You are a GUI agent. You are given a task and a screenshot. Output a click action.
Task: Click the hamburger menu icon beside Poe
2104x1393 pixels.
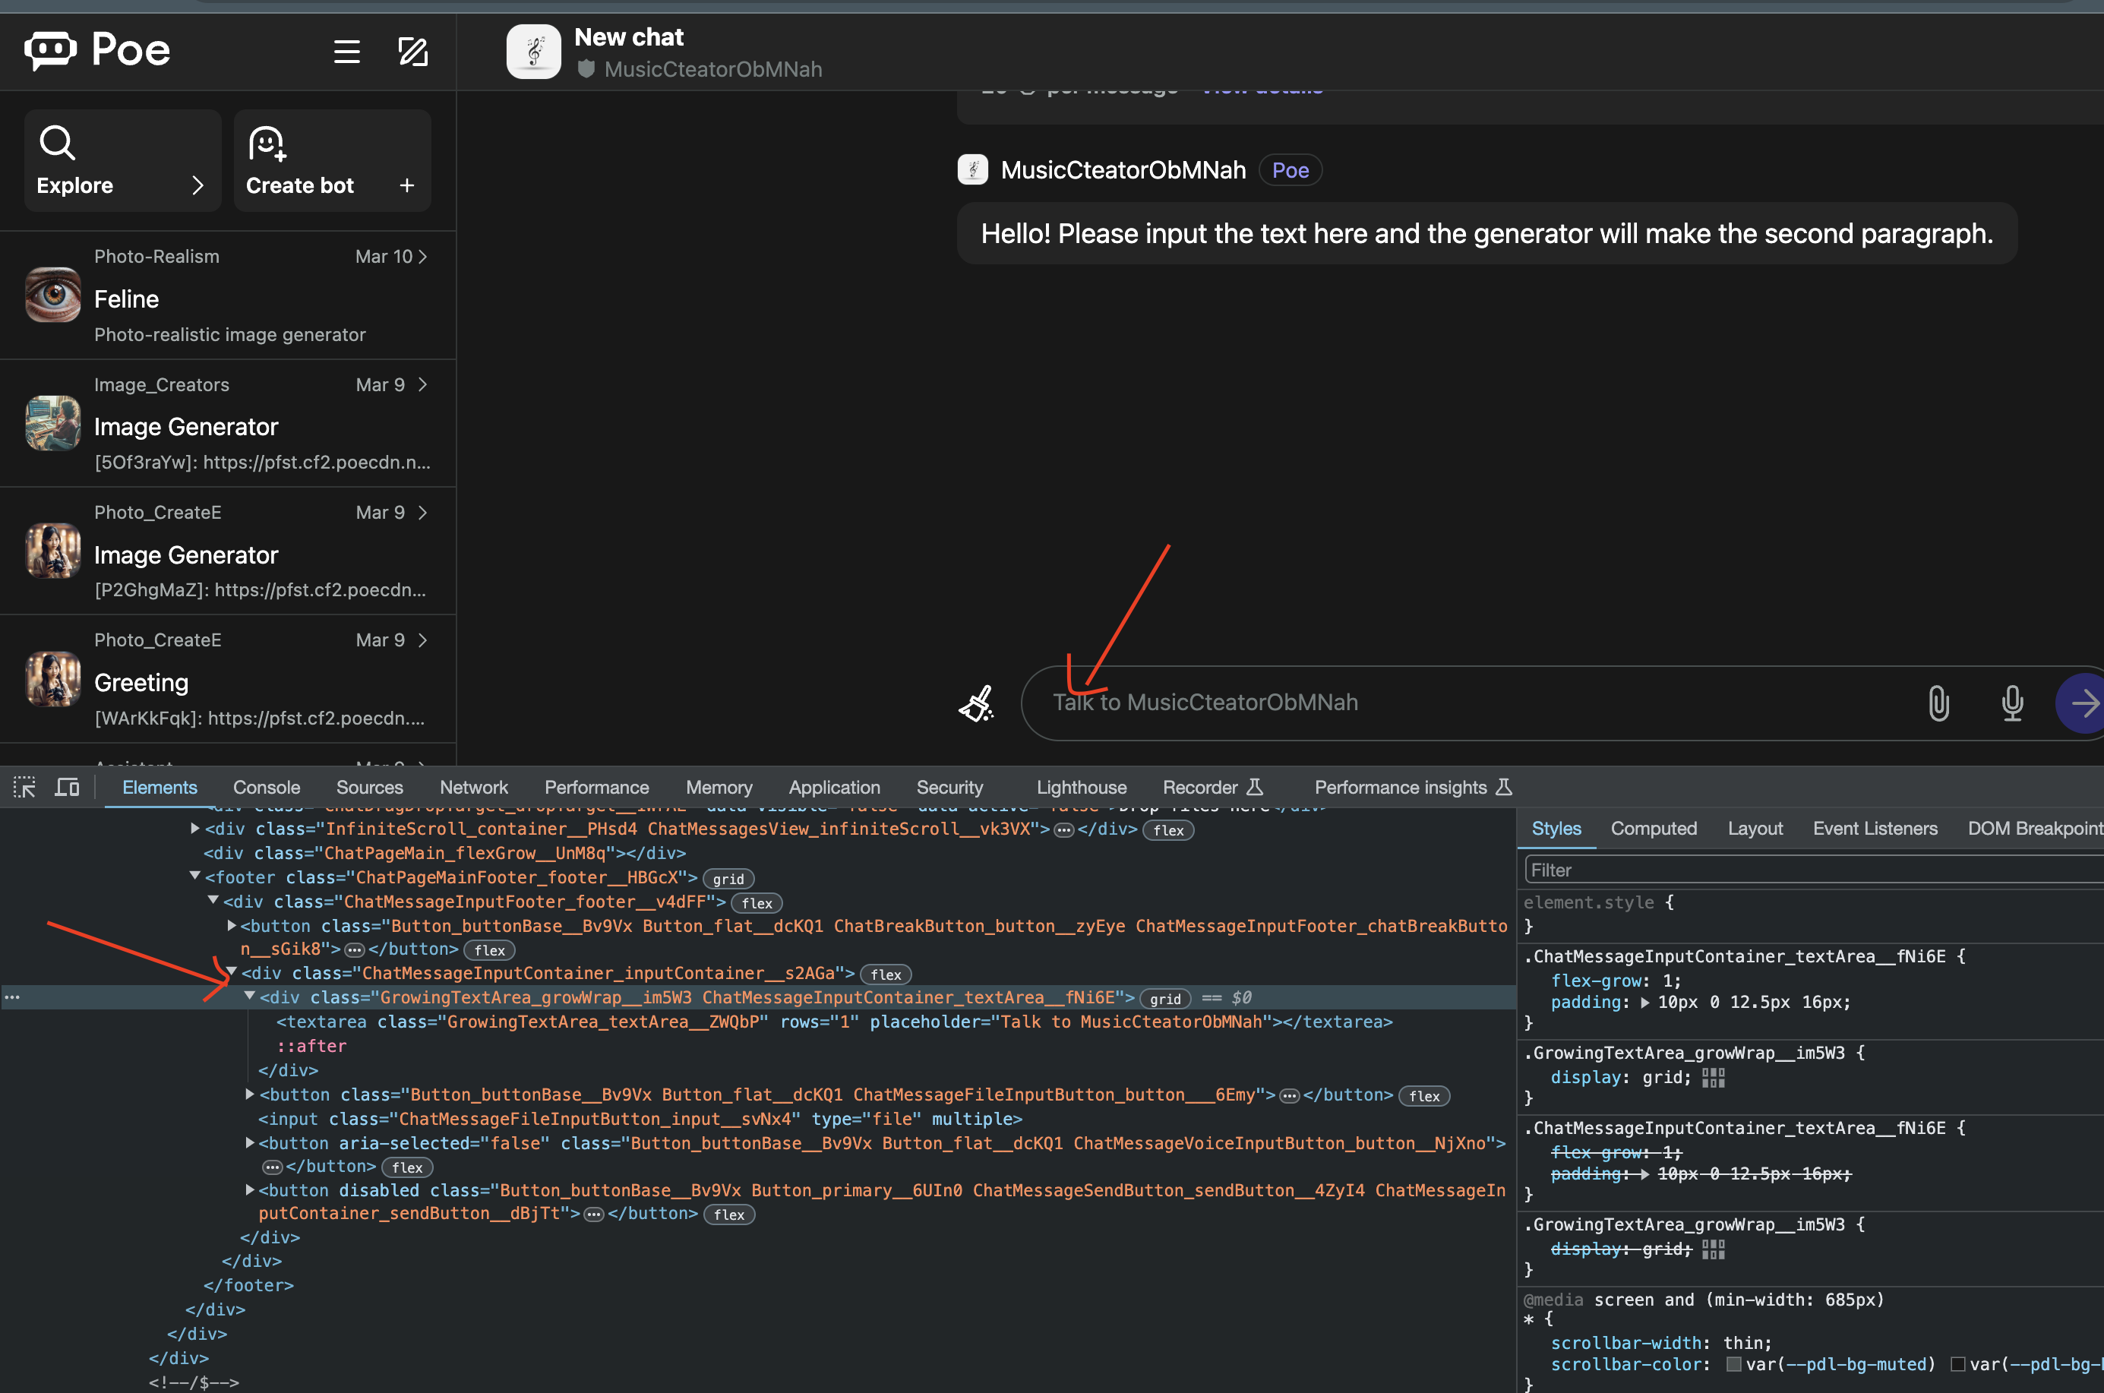(346, 52)
